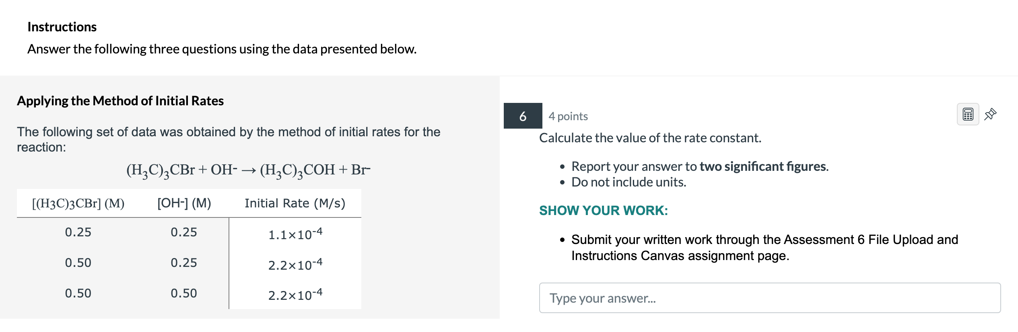
Task: Select the question number 6 badge
Action: [523, 116]
